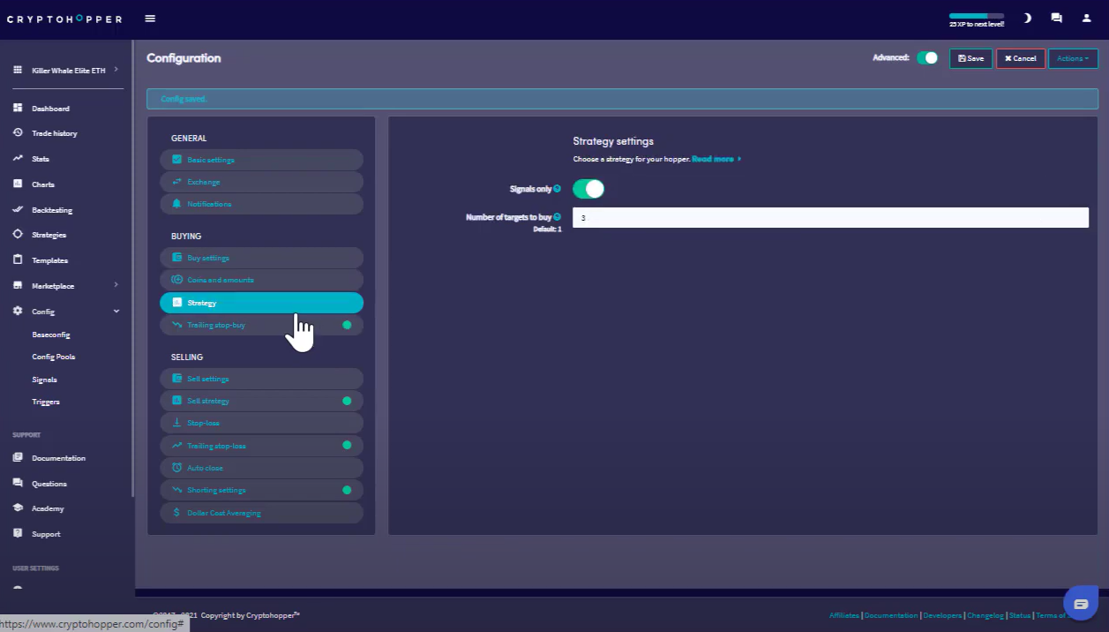
Task: Click the hamburger menu icon
Action: (150, 19)
